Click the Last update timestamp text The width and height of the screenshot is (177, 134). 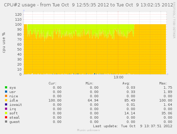pos(132,126)
